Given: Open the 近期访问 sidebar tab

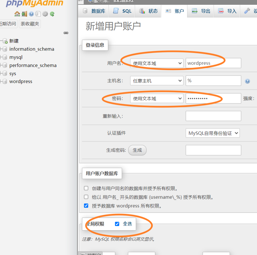Looking at the screenshot, I should [x=8, y=24].
